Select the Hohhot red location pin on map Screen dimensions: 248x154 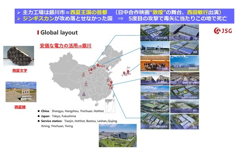coord(98,65)
